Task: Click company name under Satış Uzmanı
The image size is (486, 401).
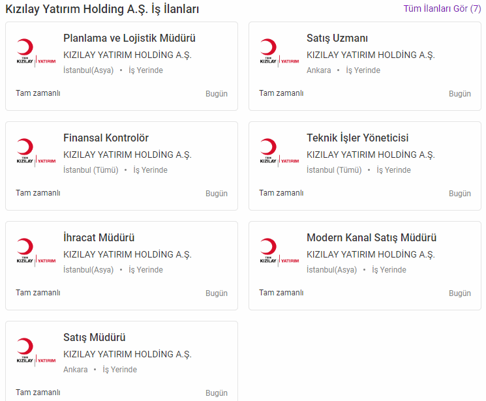Action: click(x=370, y=55)
